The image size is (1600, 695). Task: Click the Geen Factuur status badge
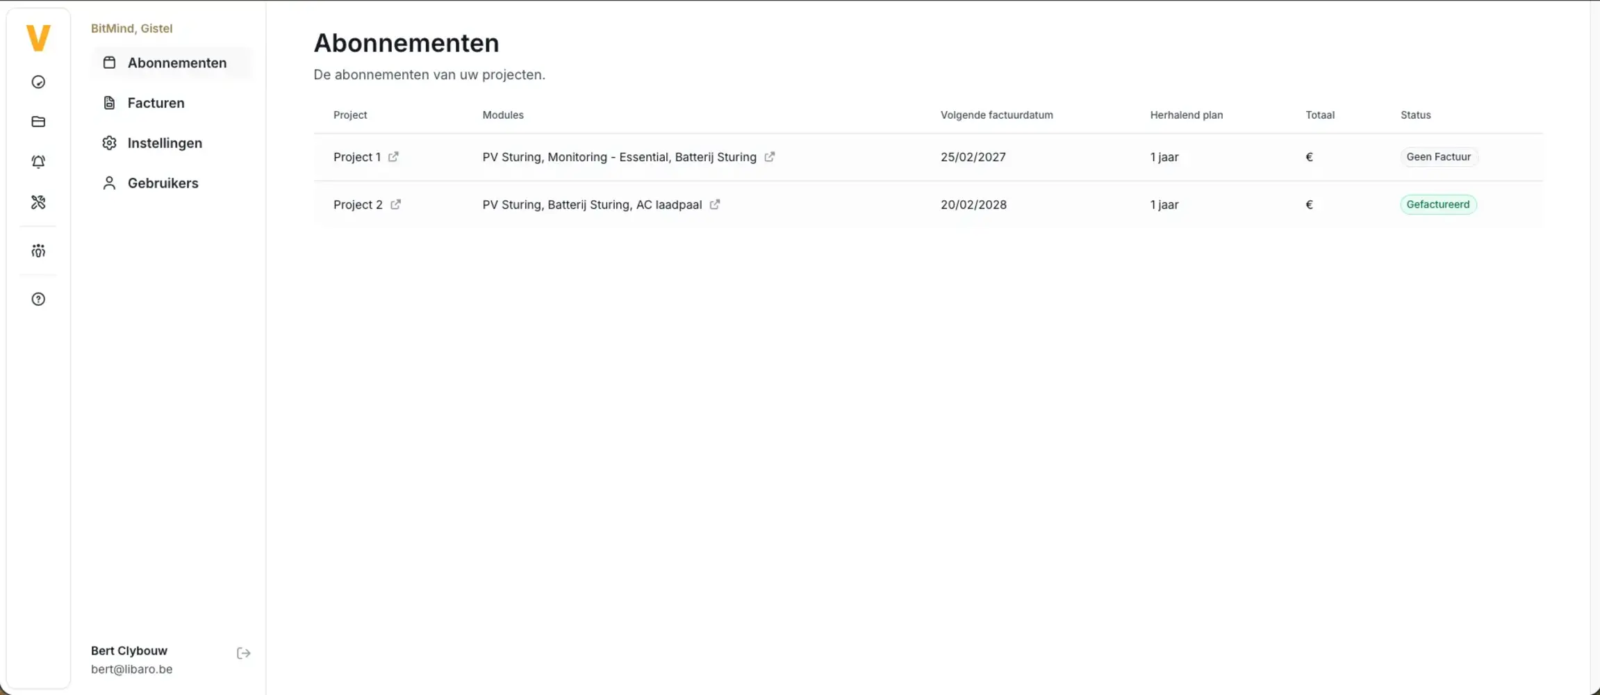pyautogui.click(x=1439, y=156)
